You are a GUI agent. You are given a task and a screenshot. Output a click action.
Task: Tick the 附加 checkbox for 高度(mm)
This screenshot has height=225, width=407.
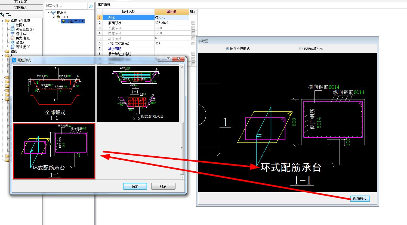193,38
